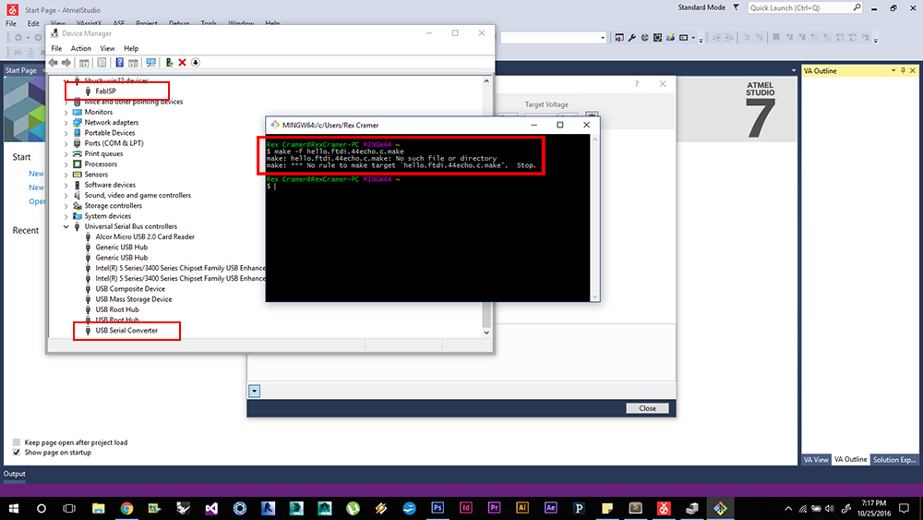Toggle Show page on startup checkbox
This screenshot has width=923, height=520.
17,453
